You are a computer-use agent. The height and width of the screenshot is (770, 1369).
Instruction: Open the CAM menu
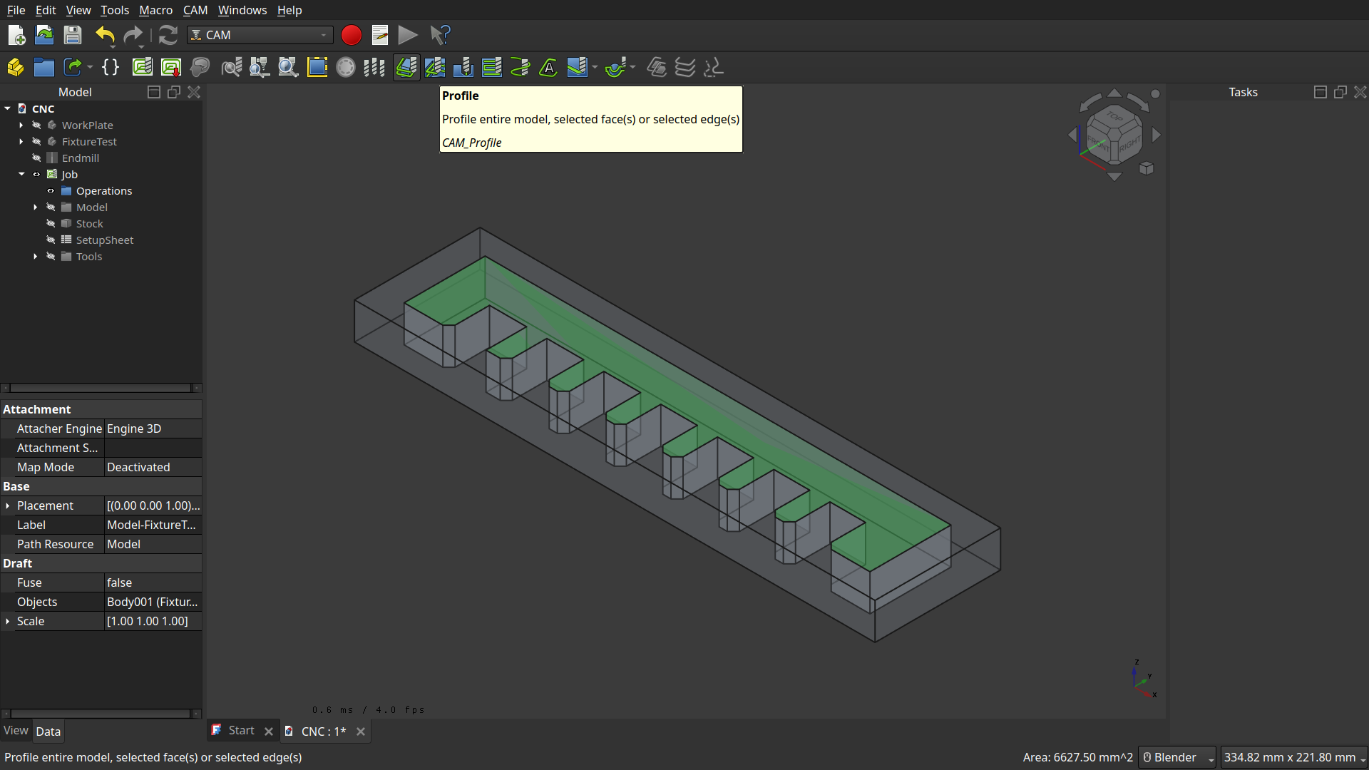(195, 10)
